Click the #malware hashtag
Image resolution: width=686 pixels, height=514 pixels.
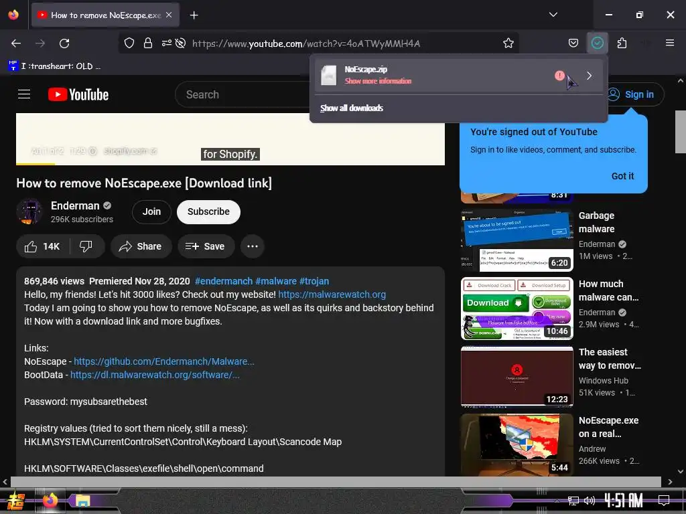[x=275, y=281]
